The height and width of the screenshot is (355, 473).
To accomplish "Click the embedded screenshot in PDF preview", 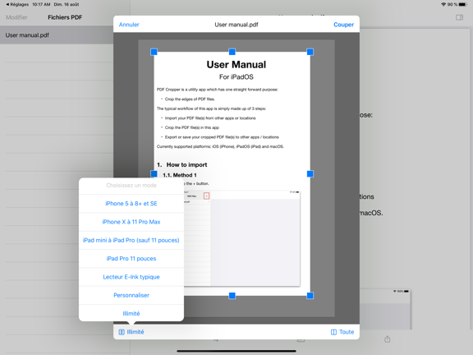I will pyautogui.click(x=242, y=237).
